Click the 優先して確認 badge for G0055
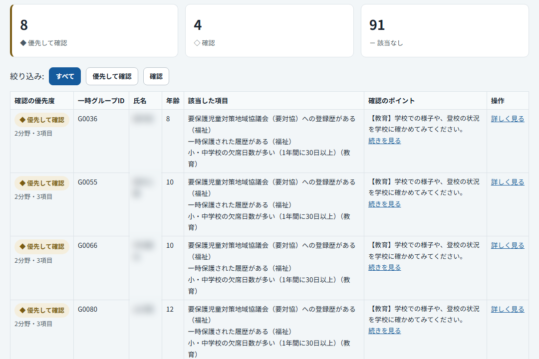This screenshot has height=359, width=539. pyautogui.click(x=42, y=183)
